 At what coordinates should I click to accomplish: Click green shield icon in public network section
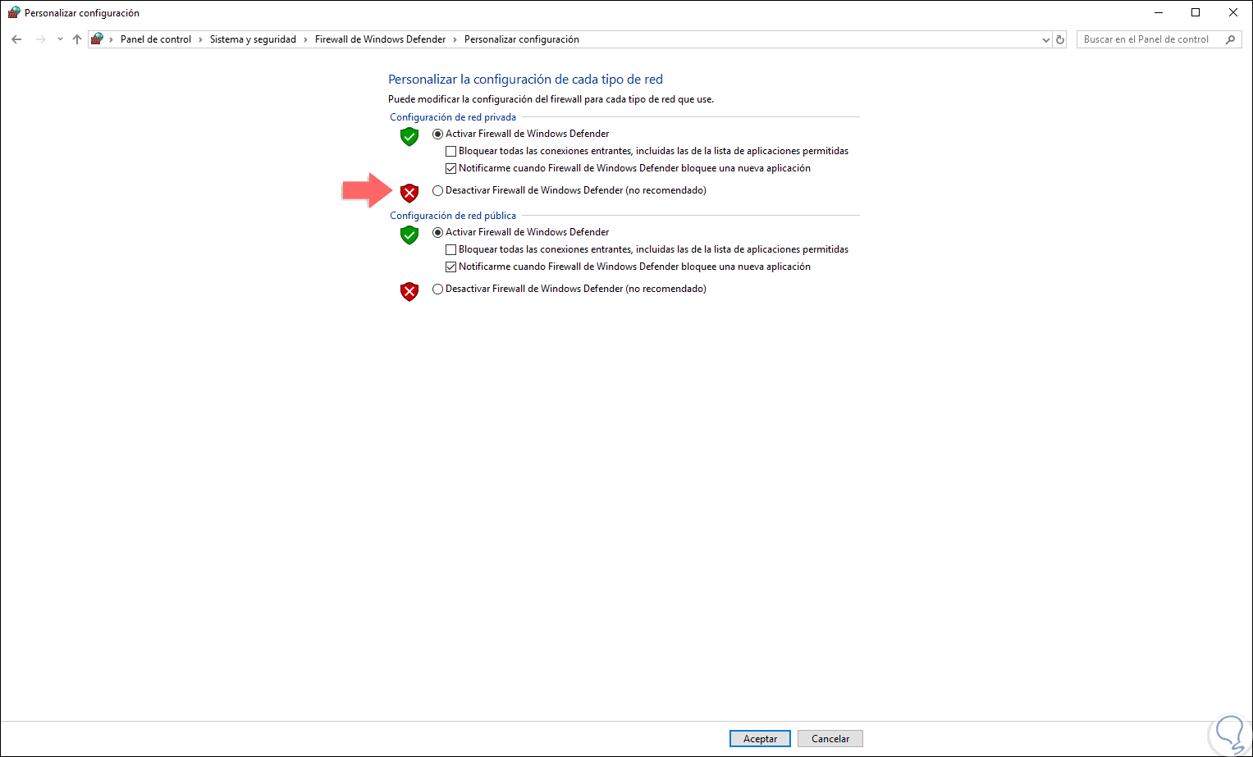pos(409,235)
